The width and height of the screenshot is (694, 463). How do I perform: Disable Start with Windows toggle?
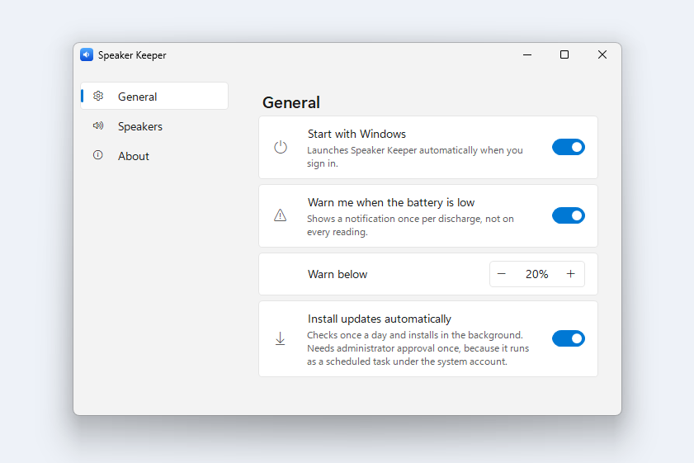click(569, 147)
